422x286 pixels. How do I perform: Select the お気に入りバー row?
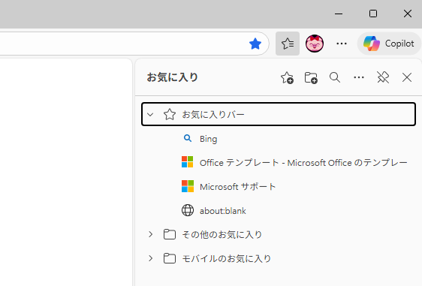point(279,114)
